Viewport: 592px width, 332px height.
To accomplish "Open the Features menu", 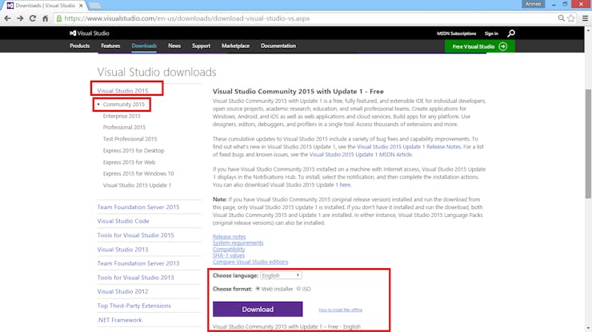I will click(110, 45).
